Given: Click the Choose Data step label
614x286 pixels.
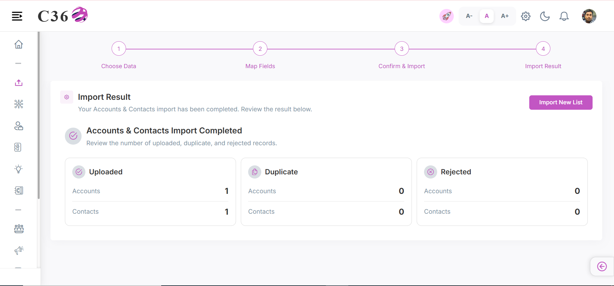Looking at the screenshot, I should (119, 66).
